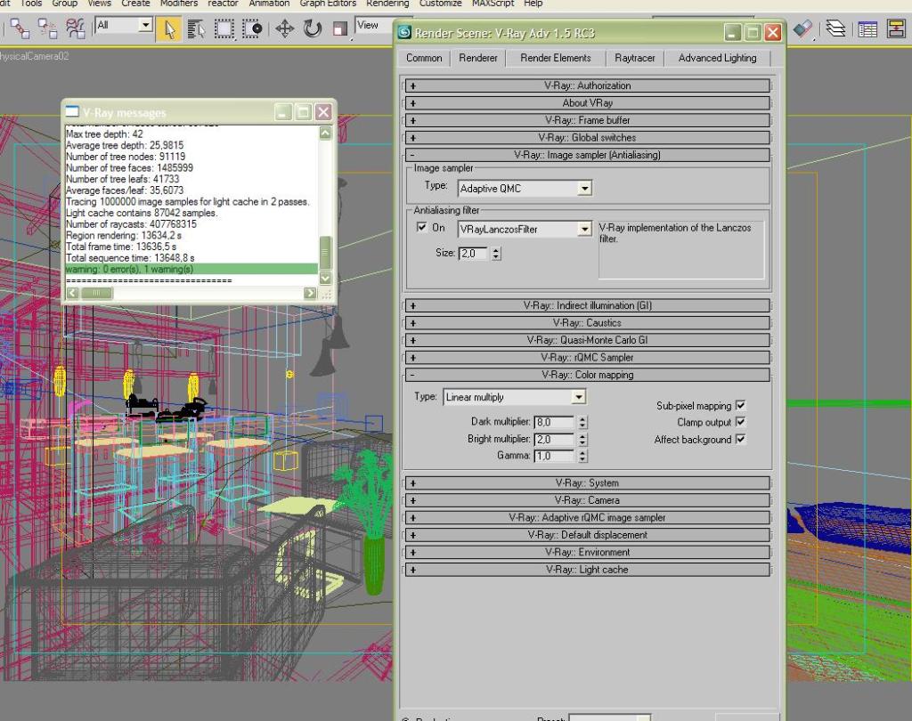The height and width of the screenshot is (721, 912).
Task: Open the Graph Editors menu
Action: tap(328, 4)
